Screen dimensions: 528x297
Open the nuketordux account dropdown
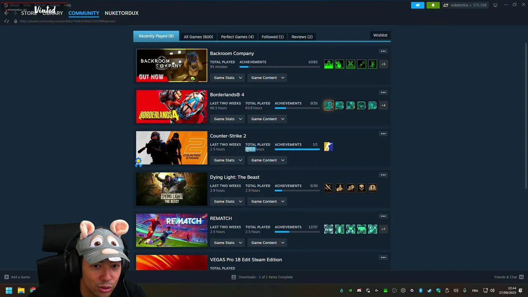tap(465, 5)
